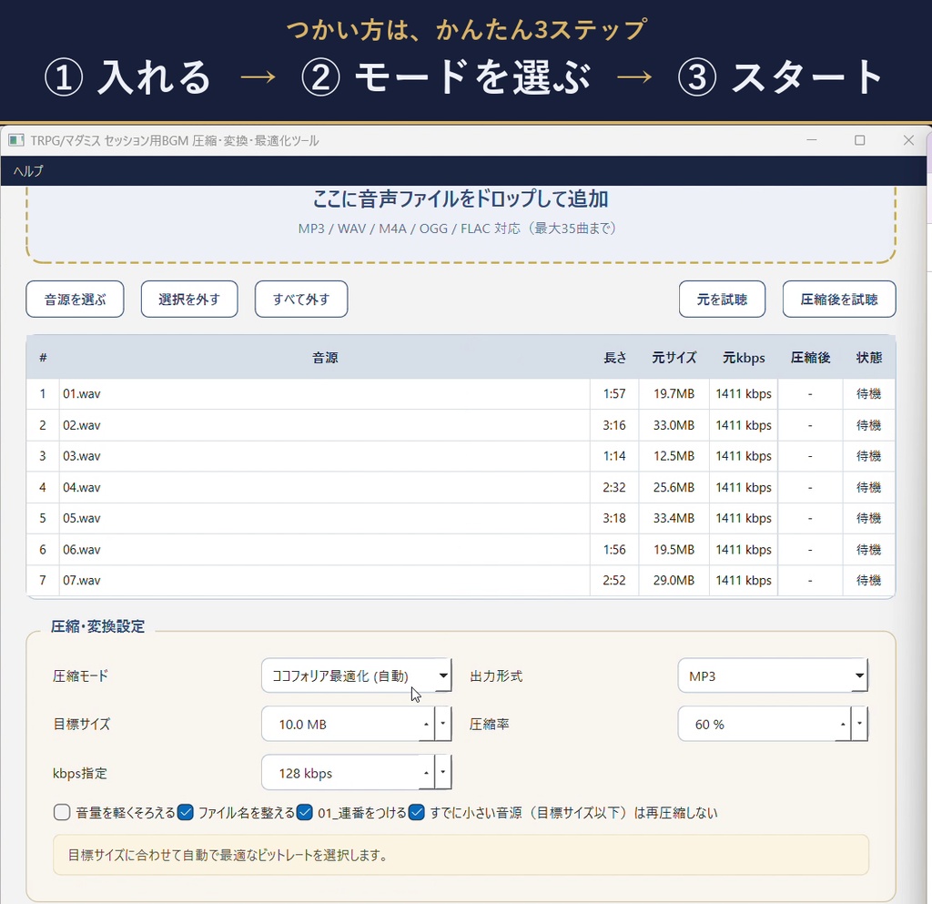Click the 25.6MB size cell

click(674, 487)
